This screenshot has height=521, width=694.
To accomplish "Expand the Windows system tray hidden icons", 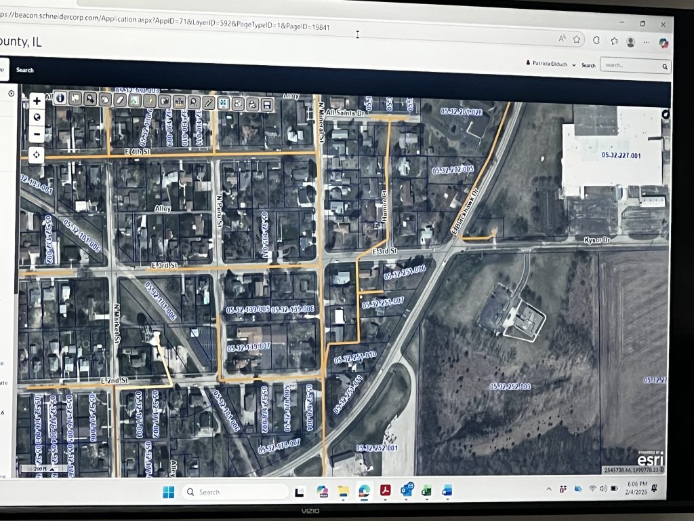I will pyautogui.click(x=548, y=489).
